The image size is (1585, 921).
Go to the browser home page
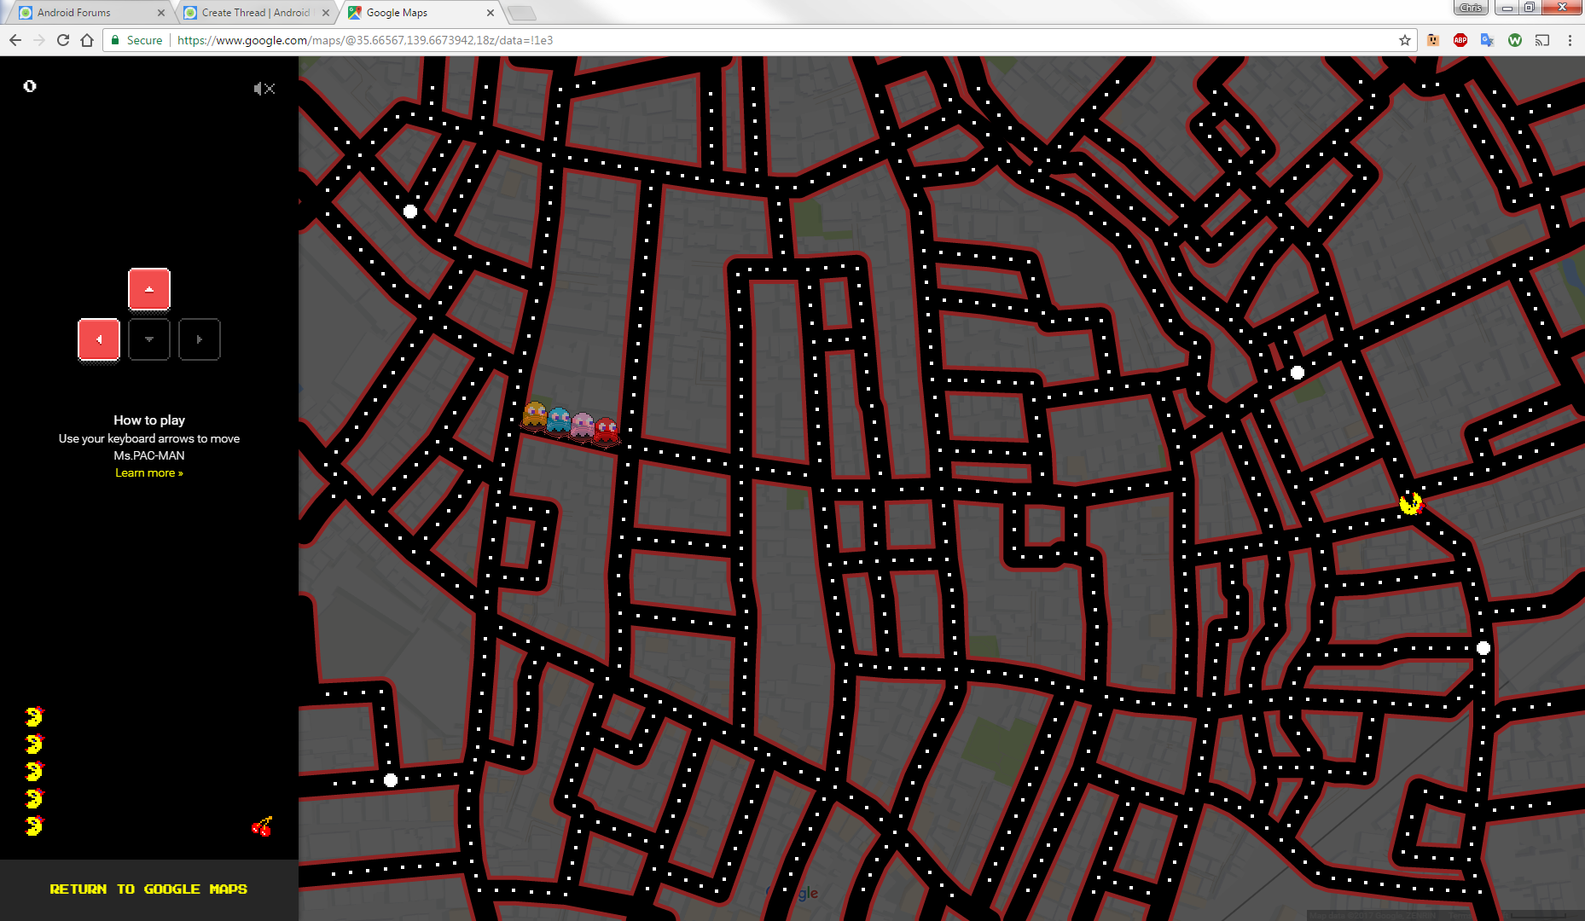pos(87,40)
